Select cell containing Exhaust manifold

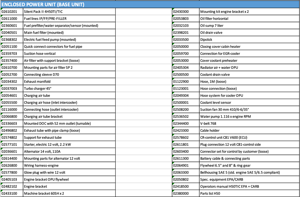(69, 82)
